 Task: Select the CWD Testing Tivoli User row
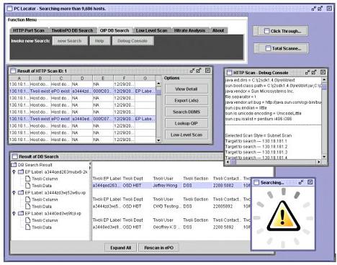172,206
